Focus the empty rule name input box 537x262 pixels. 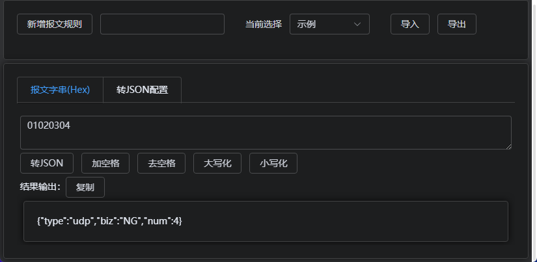coord(162,24)
